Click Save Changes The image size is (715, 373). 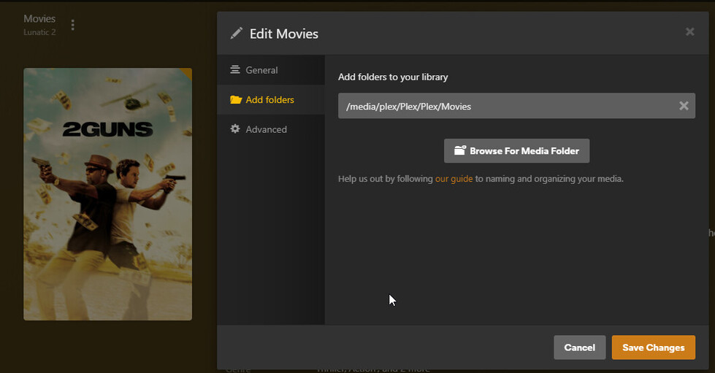654,347
